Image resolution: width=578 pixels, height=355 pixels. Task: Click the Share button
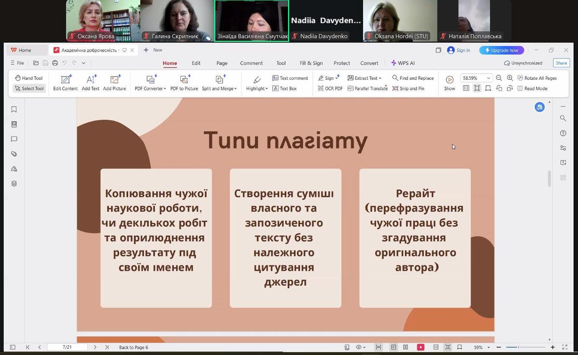561,63
